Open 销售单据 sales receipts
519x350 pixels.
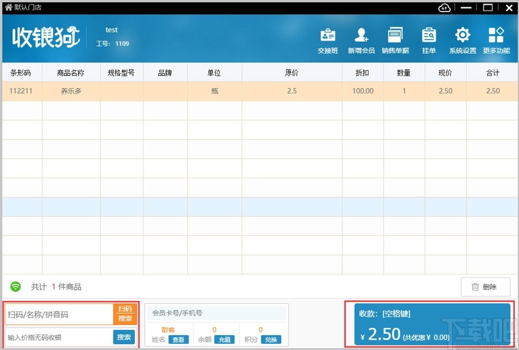395,41
